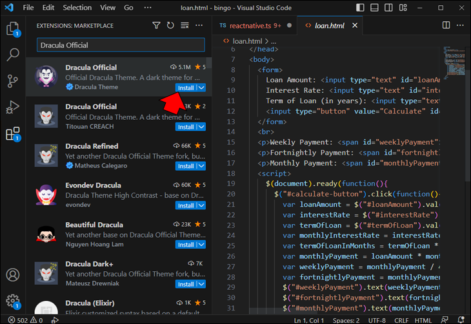Viewport: 471px width, 324px height.
Task: Split the editor right
Action: 446,25
